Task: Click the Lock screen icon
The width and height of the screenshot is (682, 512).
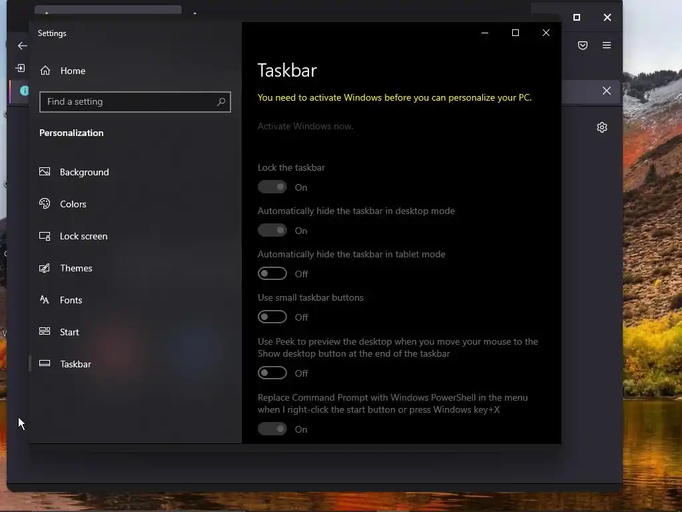Action: pyautogui.click(x=45, y=236)
